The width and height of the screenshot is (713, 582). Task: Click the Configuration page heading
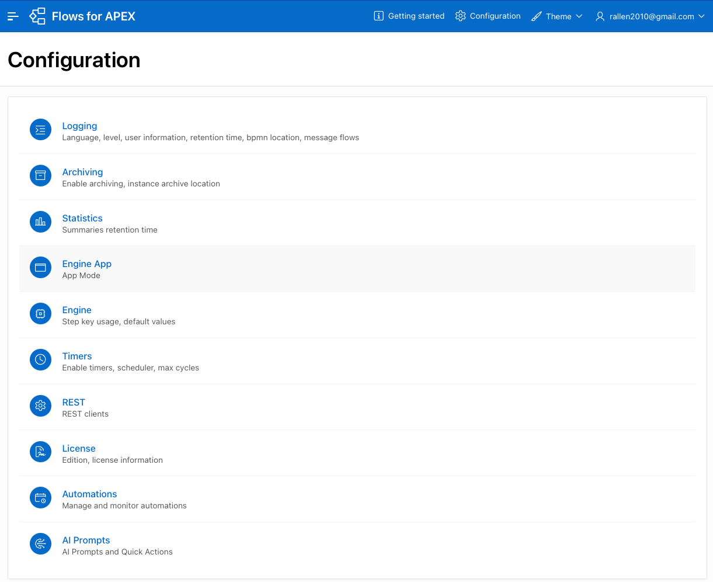(x=74, y=60)
